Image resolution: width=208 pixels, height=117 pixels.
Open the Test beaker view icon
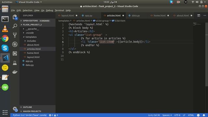(x=15, y=63)
